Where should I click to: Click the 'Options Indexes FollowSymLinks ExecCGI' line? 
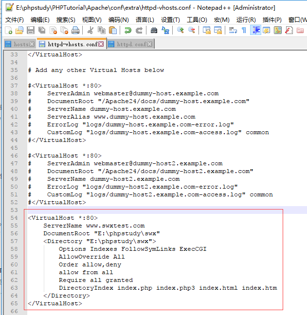[x=132, y=249]
